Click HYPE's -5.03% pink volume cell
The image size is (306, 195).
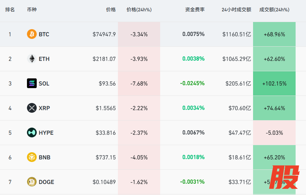[274, 133]
